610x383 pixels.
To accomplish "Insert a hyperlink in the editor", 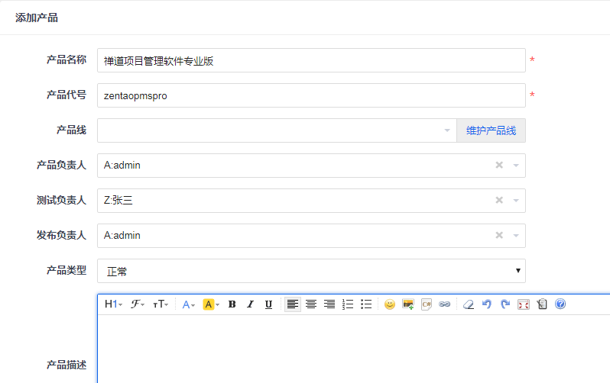I will click(x=445, y=304).
